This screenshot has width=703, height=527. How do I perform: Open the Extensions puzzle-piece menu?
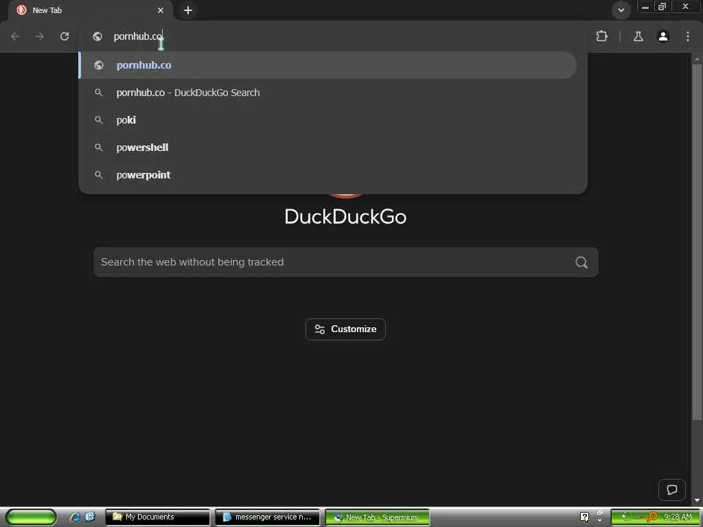[x=601, y=36]
